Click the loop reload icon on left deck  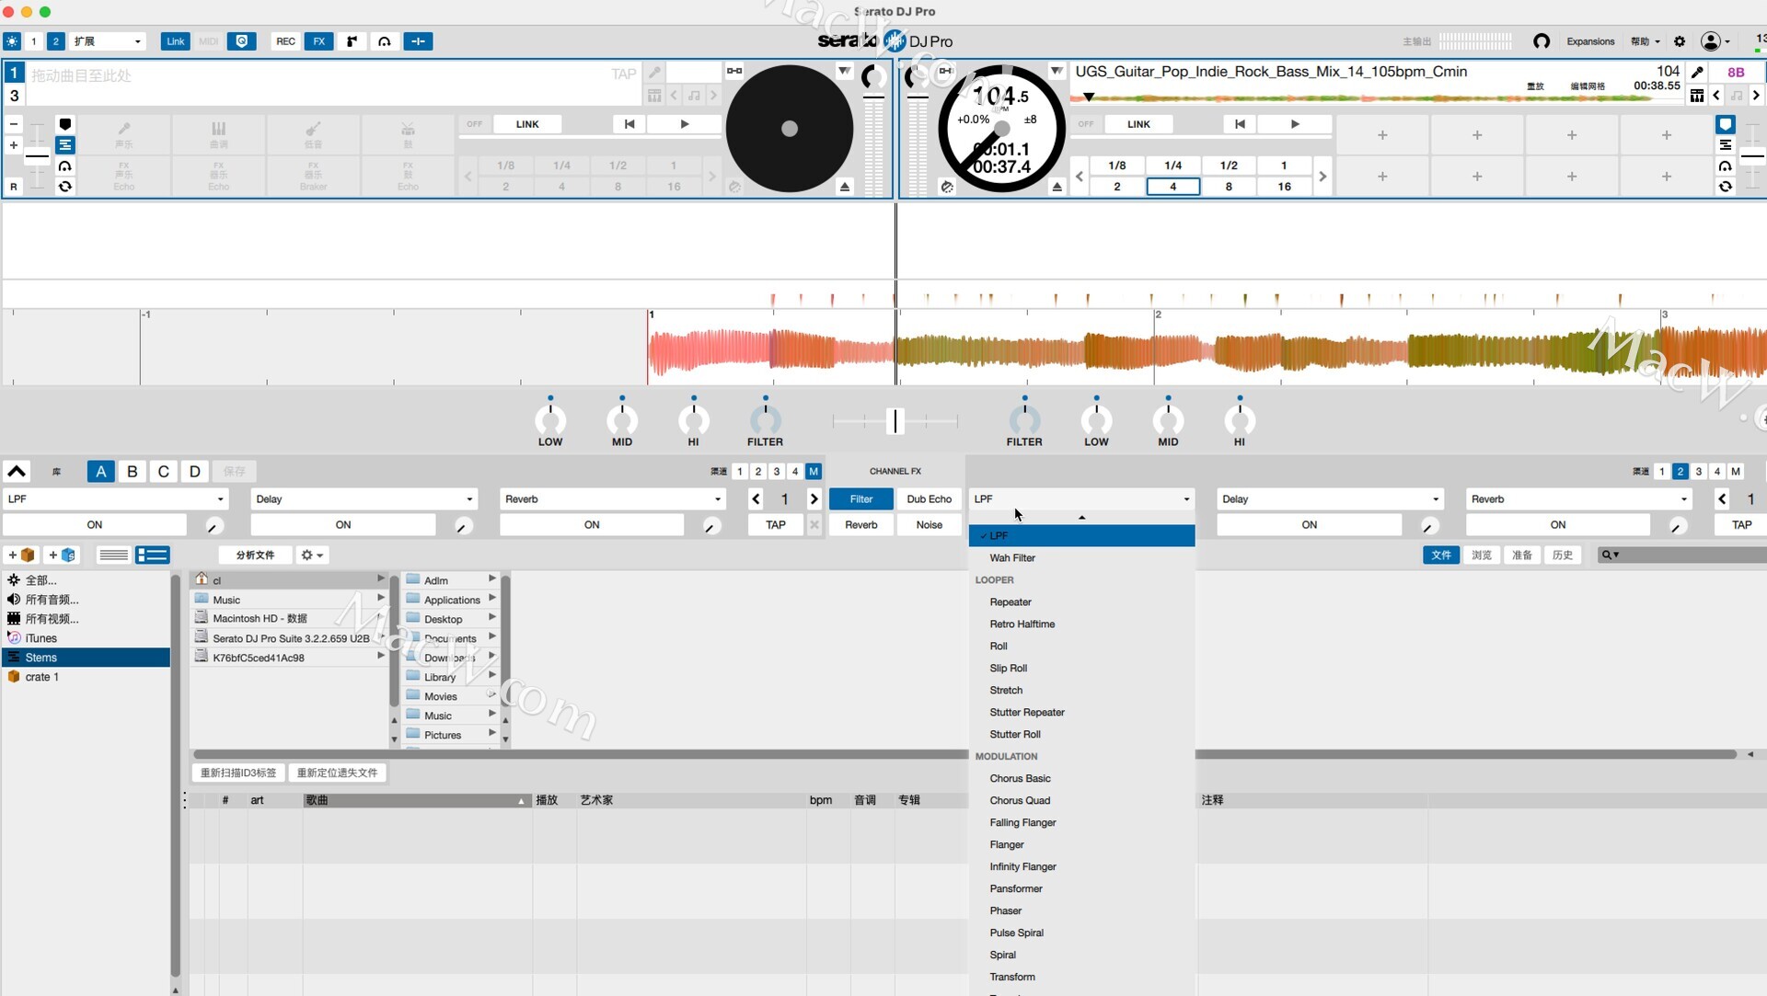tap(64, 187)
